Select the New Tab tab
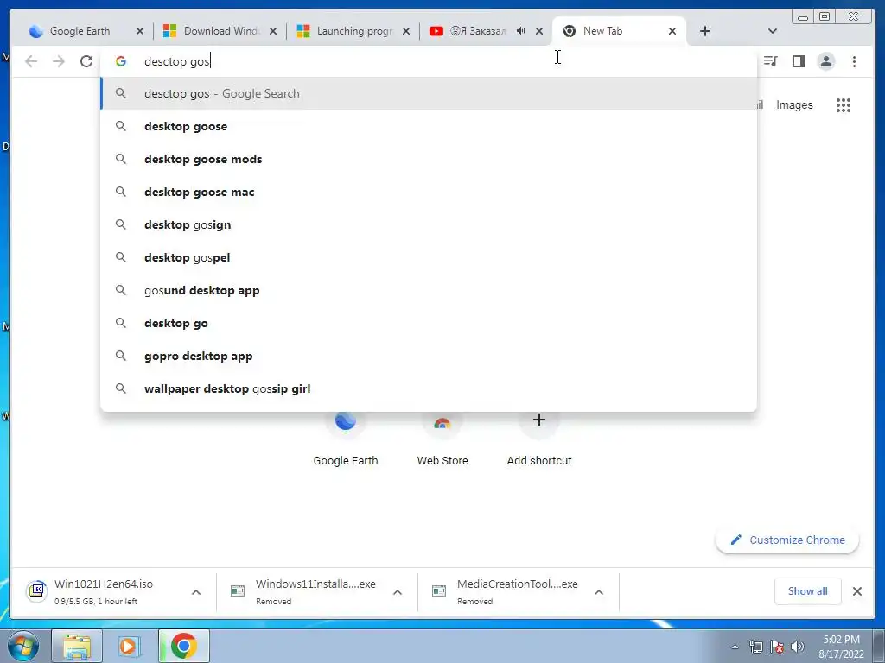 click(613, 31)
